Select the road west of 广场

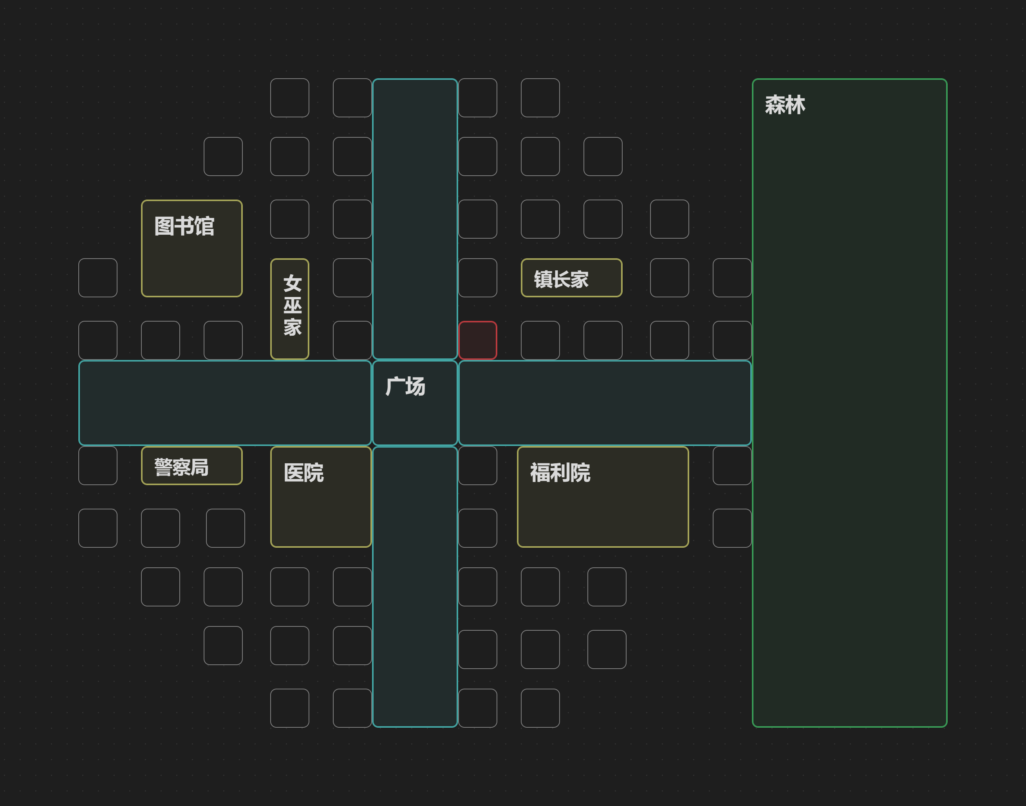[x=225, y=403]
